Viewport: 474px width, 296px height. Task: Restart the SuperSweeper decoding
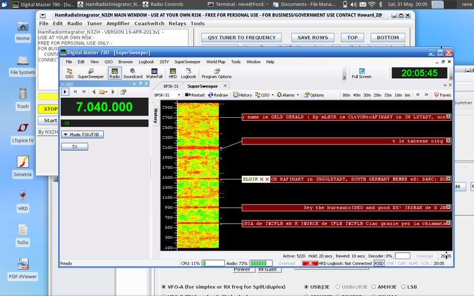195,95
